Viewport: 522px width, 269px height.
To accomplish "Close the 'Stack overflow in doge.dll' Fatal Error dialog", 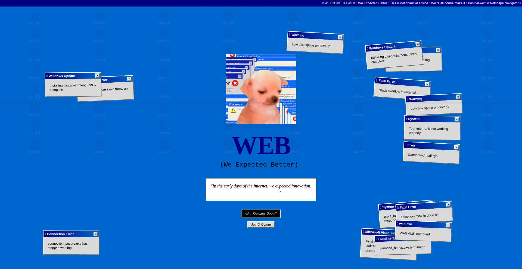I will pos(427,84).
